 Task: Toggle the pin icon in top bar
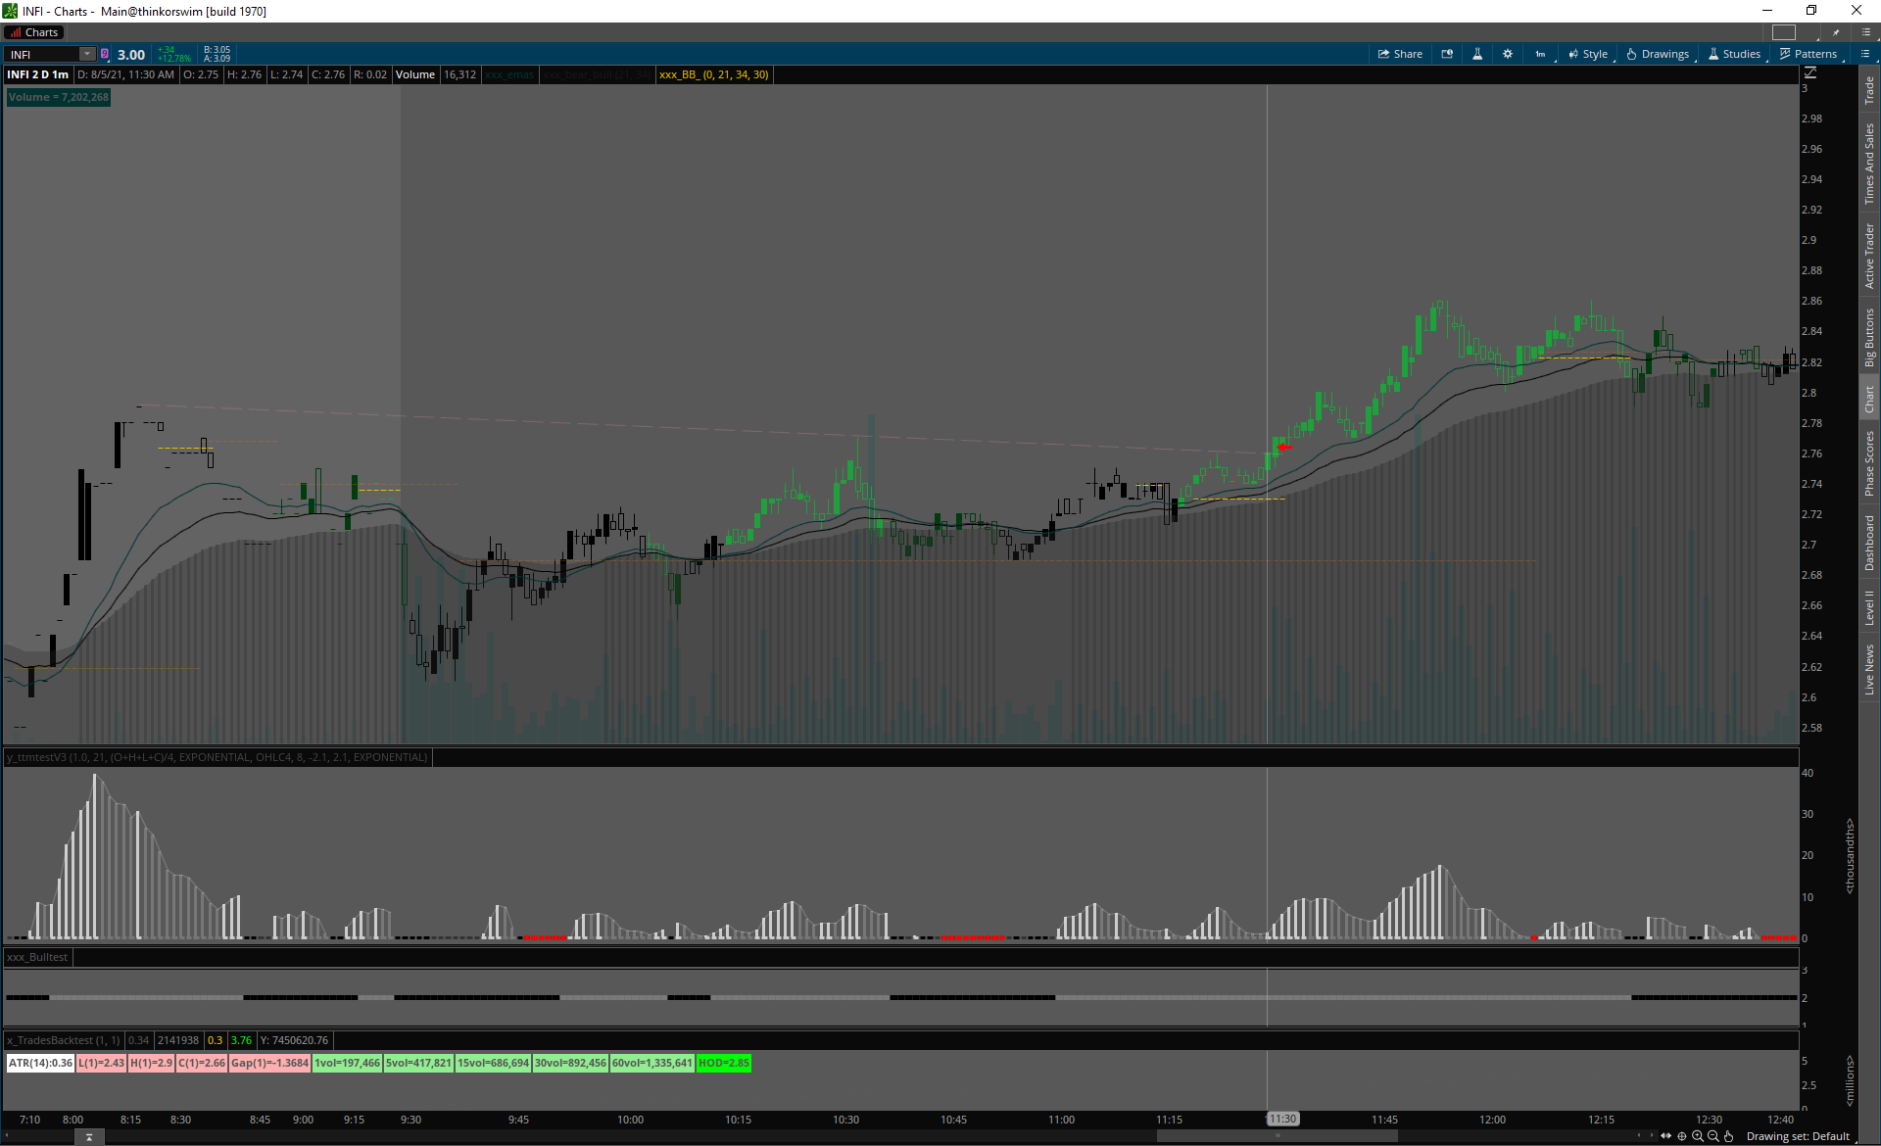point(1836,32)
